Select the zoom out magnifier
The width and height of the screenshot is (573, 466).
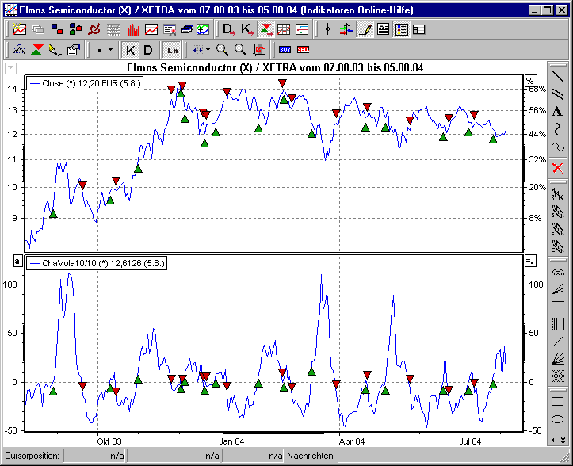[x=222, y=50]
